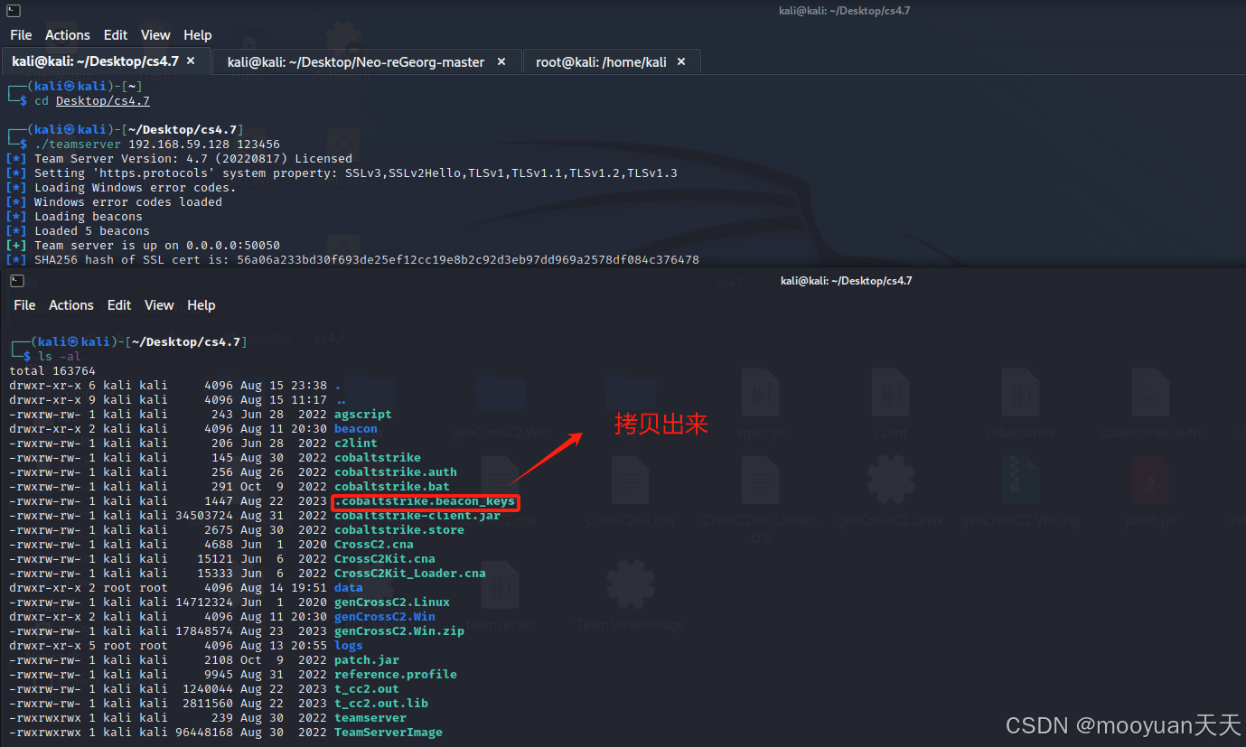The width and height of the screenshot is (1246, 747).
Task: Click cobaltstrike.auth in the listing
Action: click(x=396, y=472)
